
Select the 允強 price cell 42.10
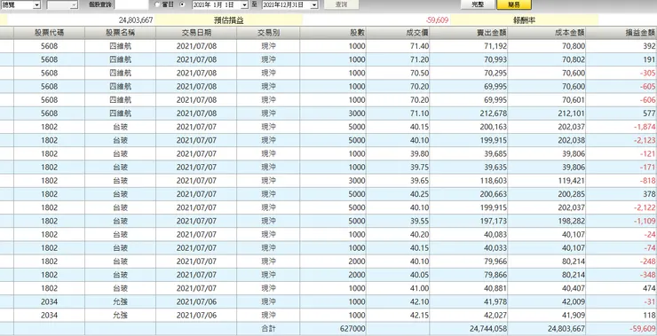[x=398, y=301]
